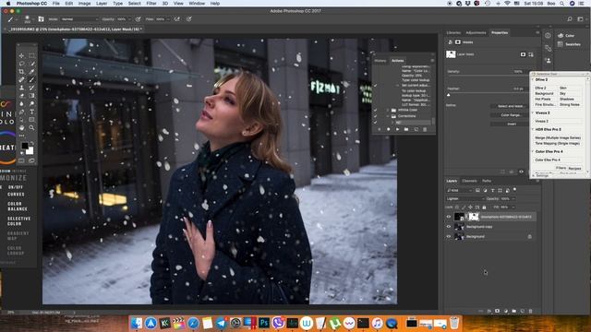
Task: Open the blend mode dropdown showing Lighten
Action: pyautogui.click(x=465, y=198)
